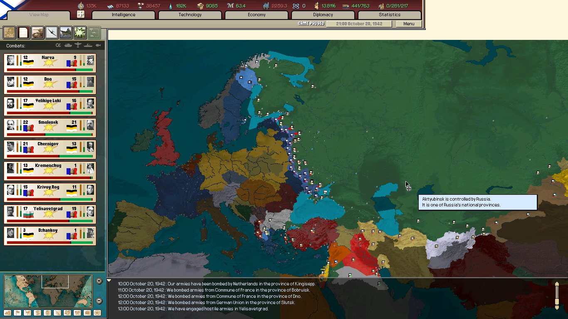
Task: Filter combats by land tank icon
Action: coord(68,45)
